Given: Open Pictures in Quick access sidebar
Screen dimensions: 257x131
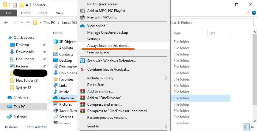Looking at the screenshot, I should point(22,66).
